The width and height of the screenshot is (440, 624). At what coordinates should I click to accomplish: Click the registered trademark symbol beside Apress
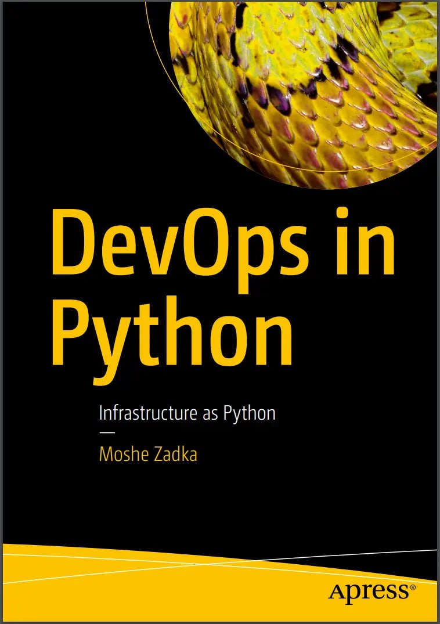pos(413,587)
